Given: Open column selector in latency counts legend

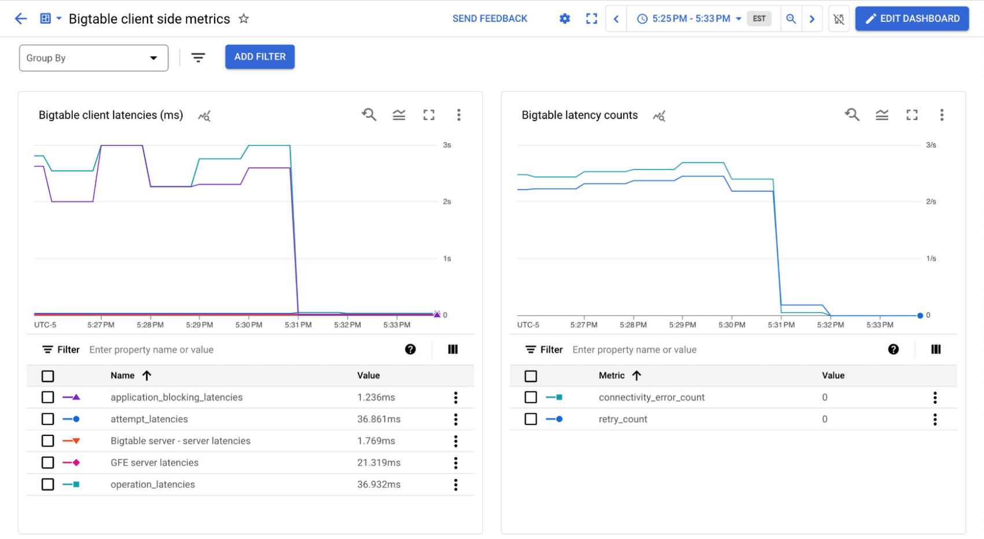Looking at the screenshot, I should (936, 349).
